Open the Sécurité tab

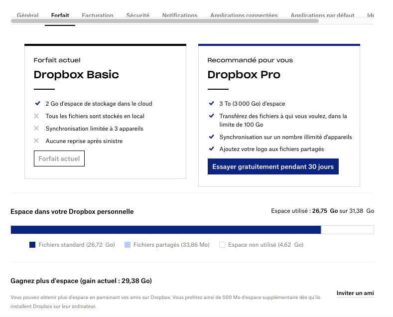click(x=138, y=15)
